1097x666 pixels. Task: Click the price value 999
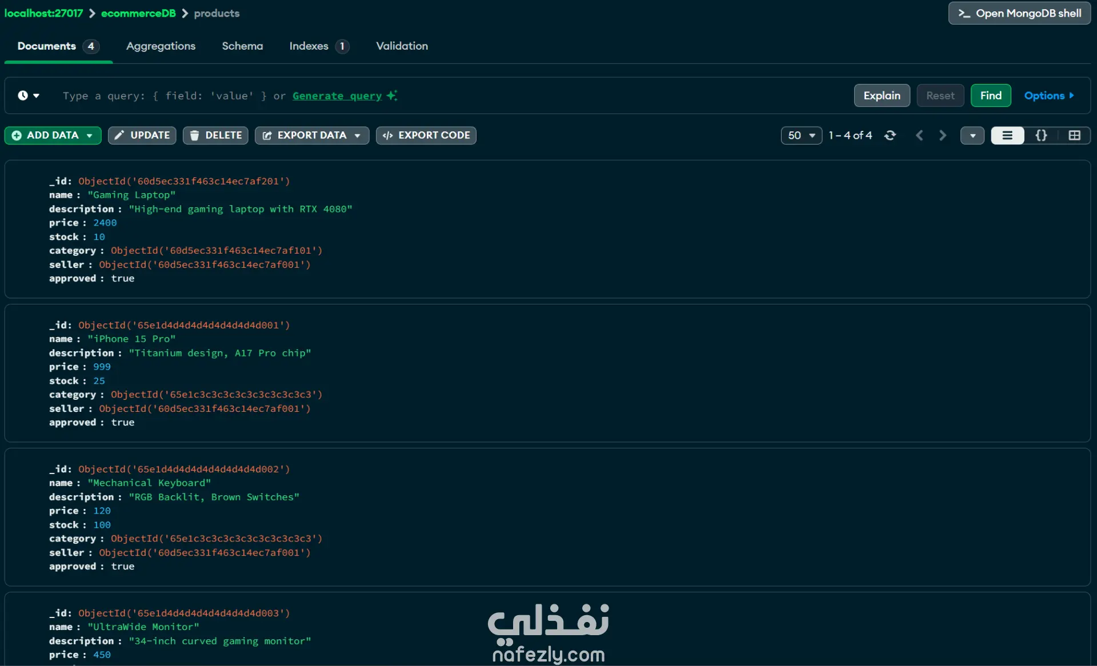pos(102,367)
